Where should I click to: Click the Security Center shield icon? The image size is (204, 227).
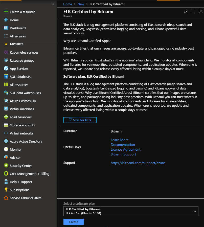click(6, 166)
